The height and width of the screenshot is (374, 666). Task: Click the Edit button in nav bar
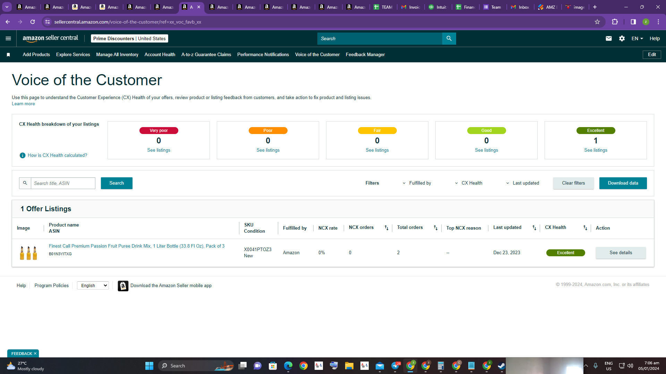[x=652, y=55]
